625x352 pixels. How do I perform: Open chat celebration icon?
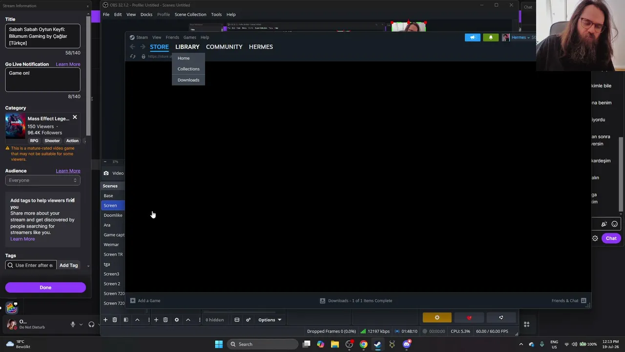604,224
